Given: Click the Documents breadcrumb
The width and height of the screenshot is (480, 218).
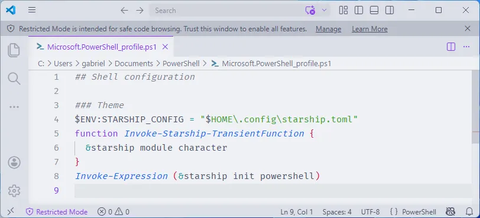Looking at the screenshot, I should pyautogui.click(x=134, y=64).
